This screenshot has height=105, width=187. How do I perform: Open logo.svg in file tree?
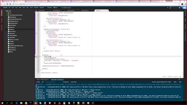[x=12, y=44]
